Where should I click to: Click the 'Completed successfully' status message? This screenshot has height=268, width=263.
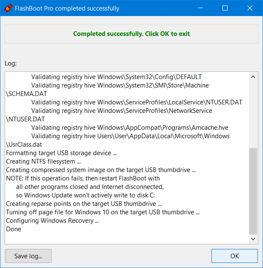[131, 34]
